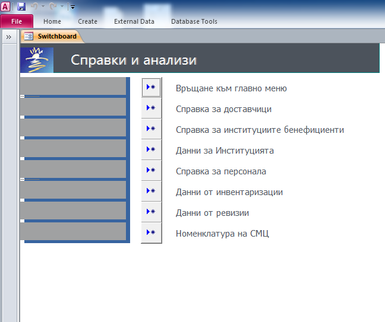
Task: Click the text Справка за доставчици
Action: coord(223,109)
